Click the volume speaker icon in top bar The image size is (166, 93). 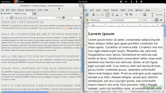pyautogui.click(x=126, y=2)
